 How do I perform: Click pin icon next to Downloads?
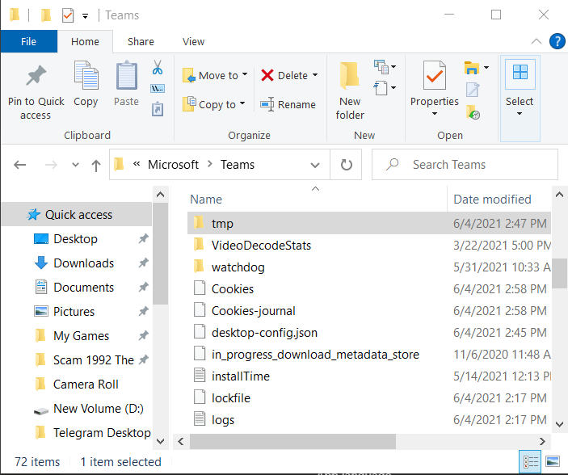tap(144, 263)
